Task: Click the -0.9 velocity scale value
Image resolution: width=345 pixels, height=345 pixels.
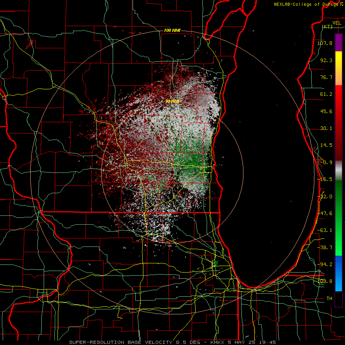Action: 326,163
